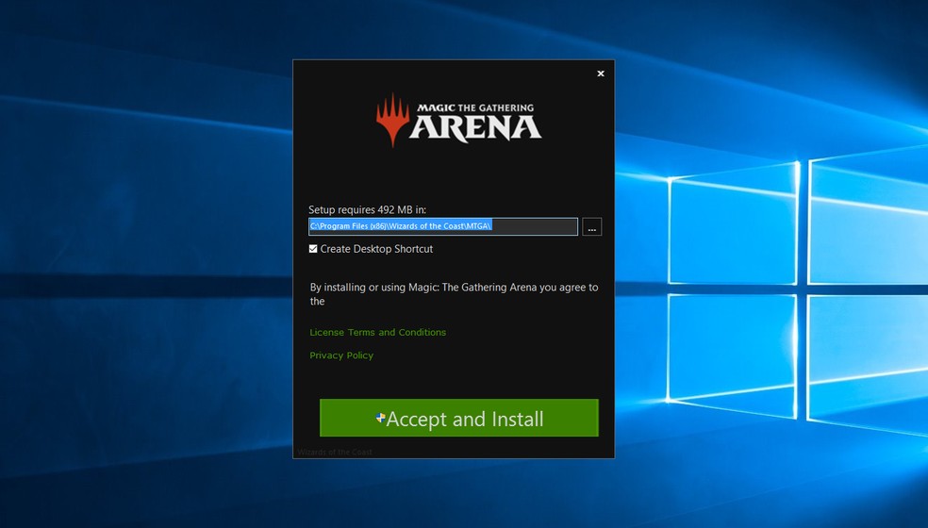This screenshot has height=528, width=928.
Task: Open the License Terms and Conditions link
Action: 377,333
